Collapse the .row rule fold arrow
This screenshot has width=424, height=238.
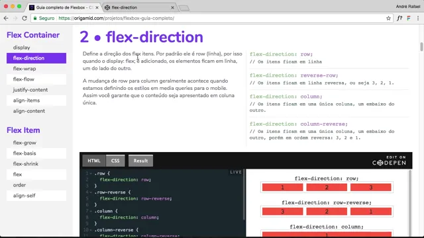(91, 173)
